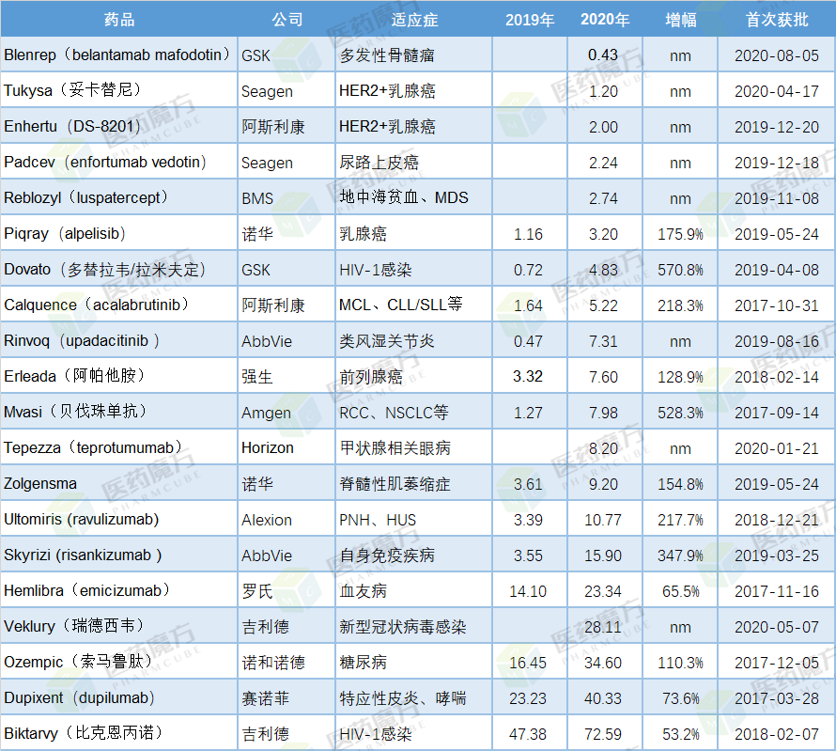This screenshot has height=751, width=836.
Task: Select the Zolgensma drug cell
Action: (119, 483)
